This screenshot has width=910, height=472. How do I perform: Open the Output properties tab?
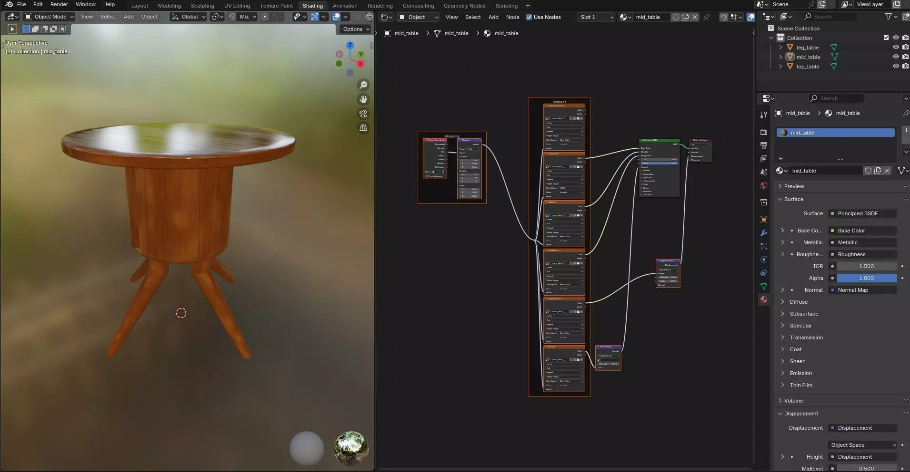764,145
